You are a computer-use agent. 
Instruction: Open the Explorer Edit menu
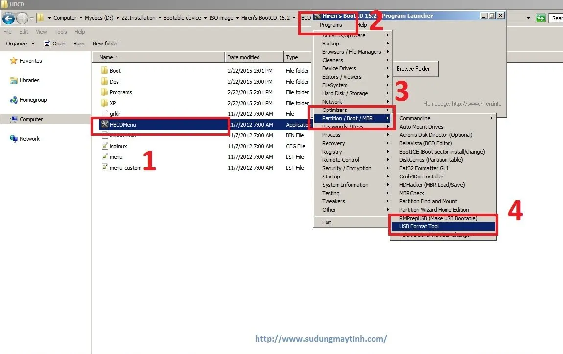coord(23,32)
